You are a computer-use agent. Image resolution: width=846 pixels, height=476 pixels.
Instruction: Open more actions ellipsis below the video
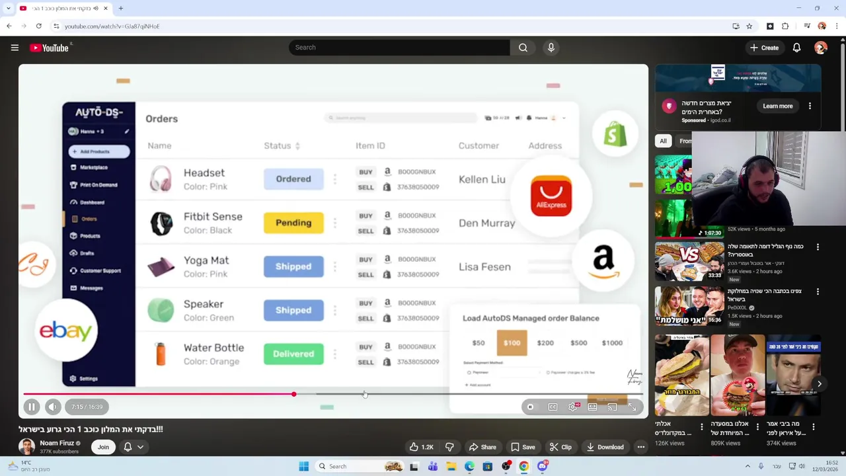(x=640, y=447)
